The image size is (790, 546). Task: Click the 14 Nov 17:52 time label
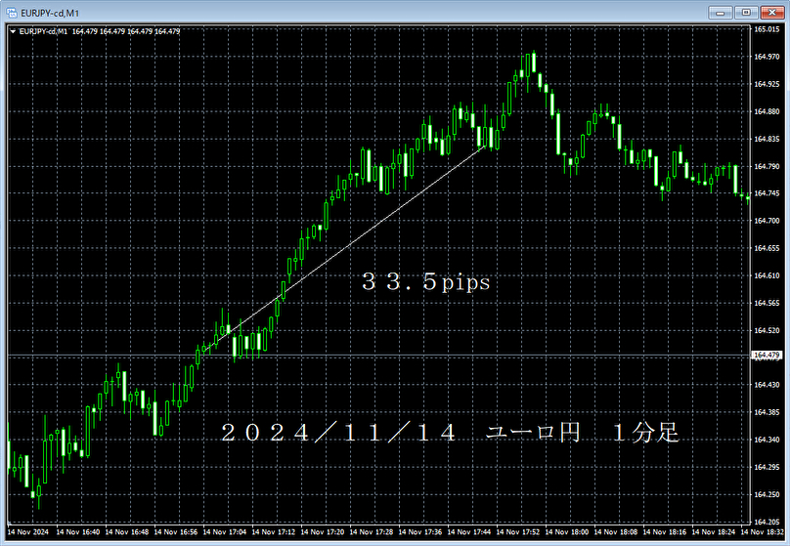point(517,532)
